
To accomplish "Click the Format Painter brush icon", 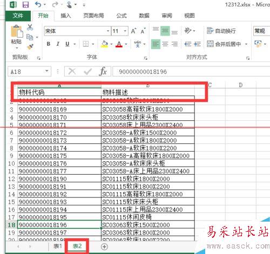I will [30, 47].
